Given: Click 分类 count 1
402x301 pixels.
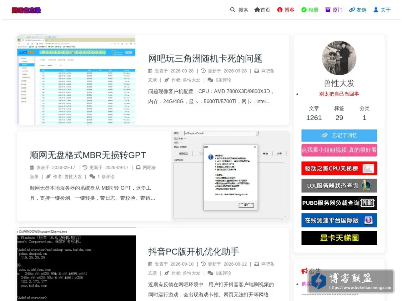Looking at the screenshot, I should coord(364,118).
